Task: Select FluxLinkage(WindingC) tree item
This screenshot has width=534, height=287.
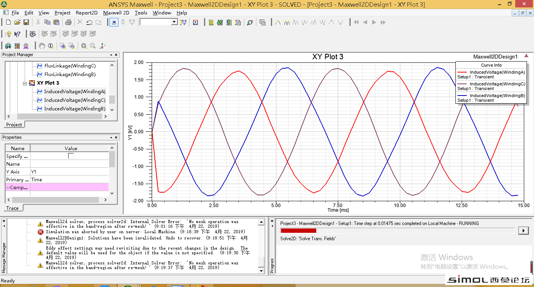Action: (70, 66)
